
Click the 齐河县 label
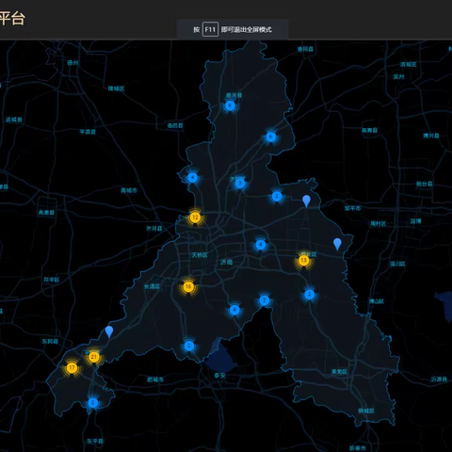(154, 229)
